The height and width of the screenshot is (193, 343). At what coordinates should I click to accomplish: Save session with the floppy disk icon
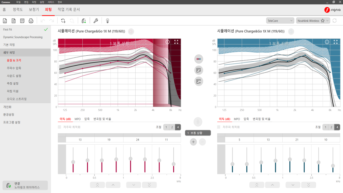22,21
